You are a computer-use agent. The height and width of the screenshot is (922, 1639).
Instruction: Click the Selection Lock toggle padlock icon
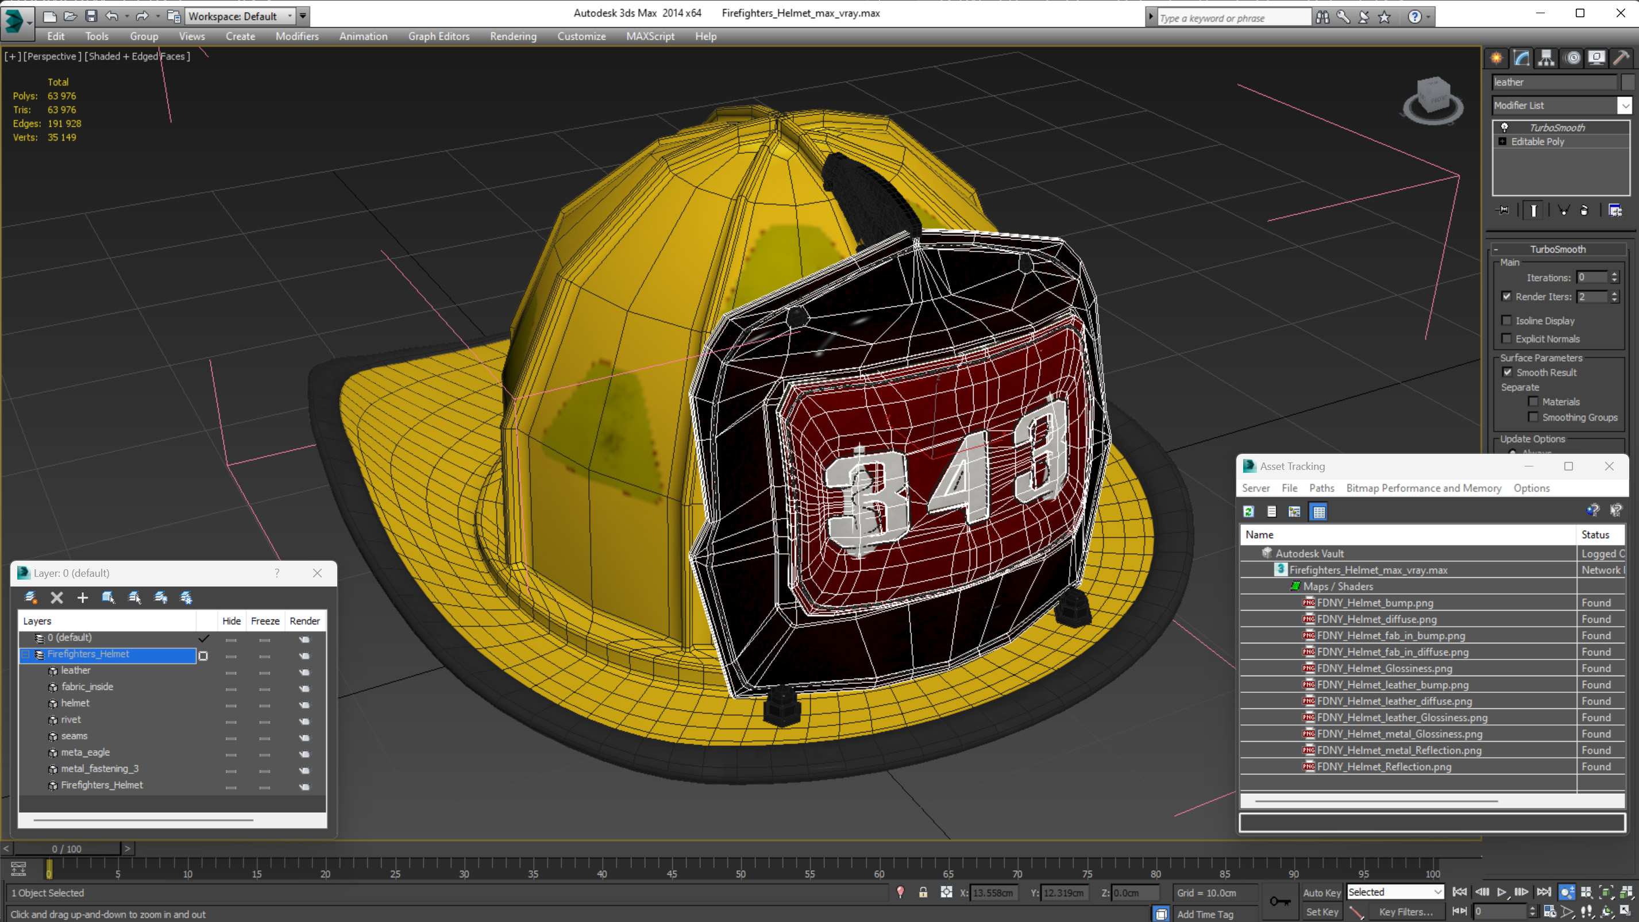pyautogui.click(x=923, y=893)
